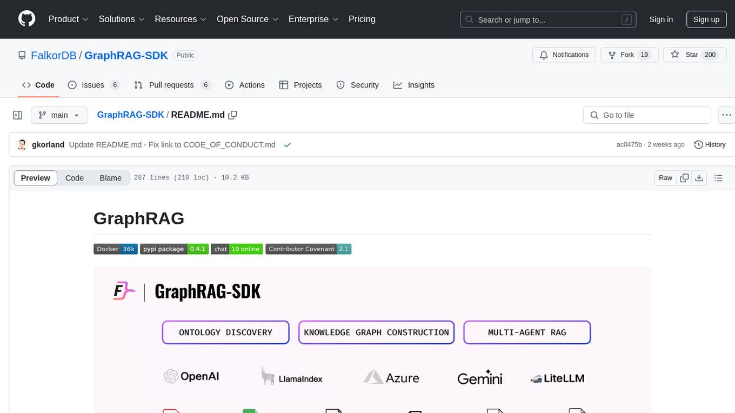Download the raw file

699,178
